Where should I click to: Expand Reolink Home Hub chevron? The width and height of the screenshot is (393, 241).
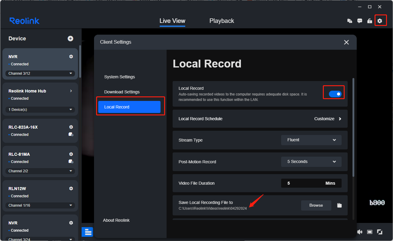[x=71, y=91]
